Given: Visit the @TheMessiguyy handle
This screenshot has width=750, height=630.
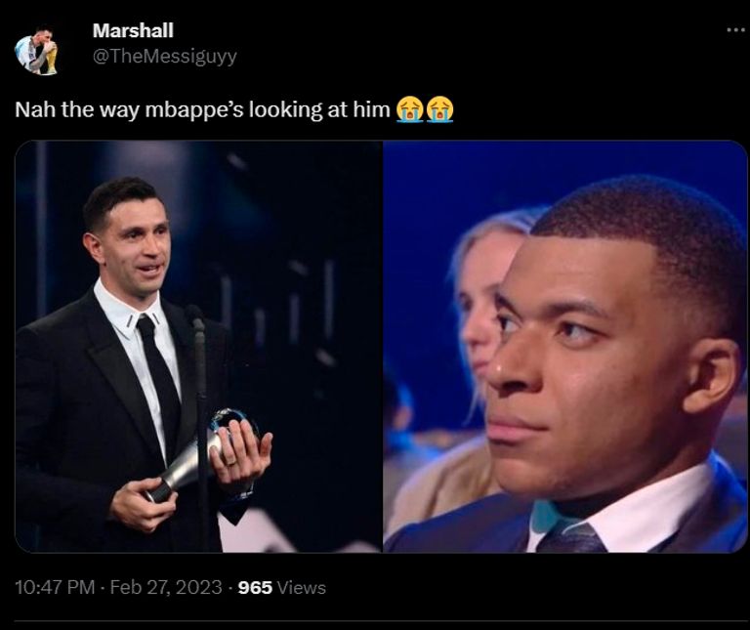Looking at the screenshot, I should pos(164,57).
